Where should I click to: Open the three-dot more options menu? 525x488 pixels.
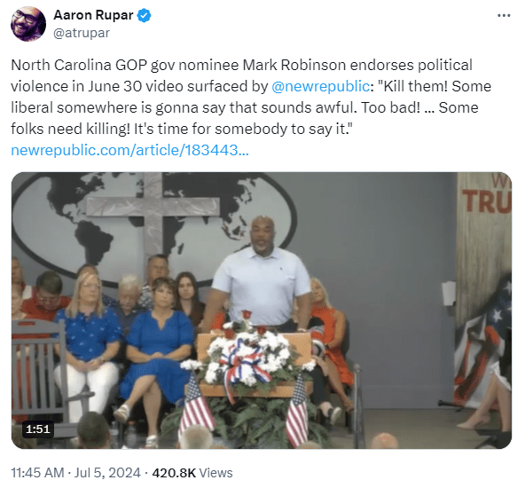tap(504, 15)
